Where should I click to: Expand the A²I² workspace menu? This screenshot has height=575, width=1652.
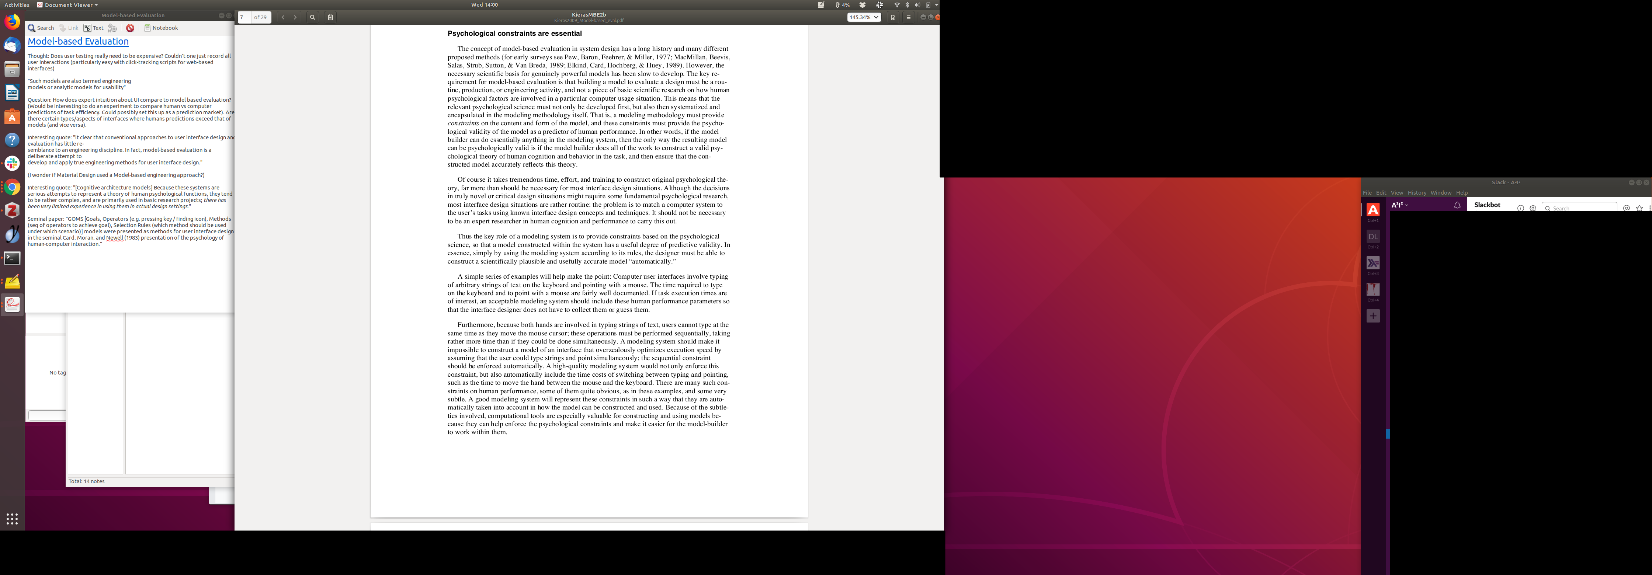pos(1399,205)
